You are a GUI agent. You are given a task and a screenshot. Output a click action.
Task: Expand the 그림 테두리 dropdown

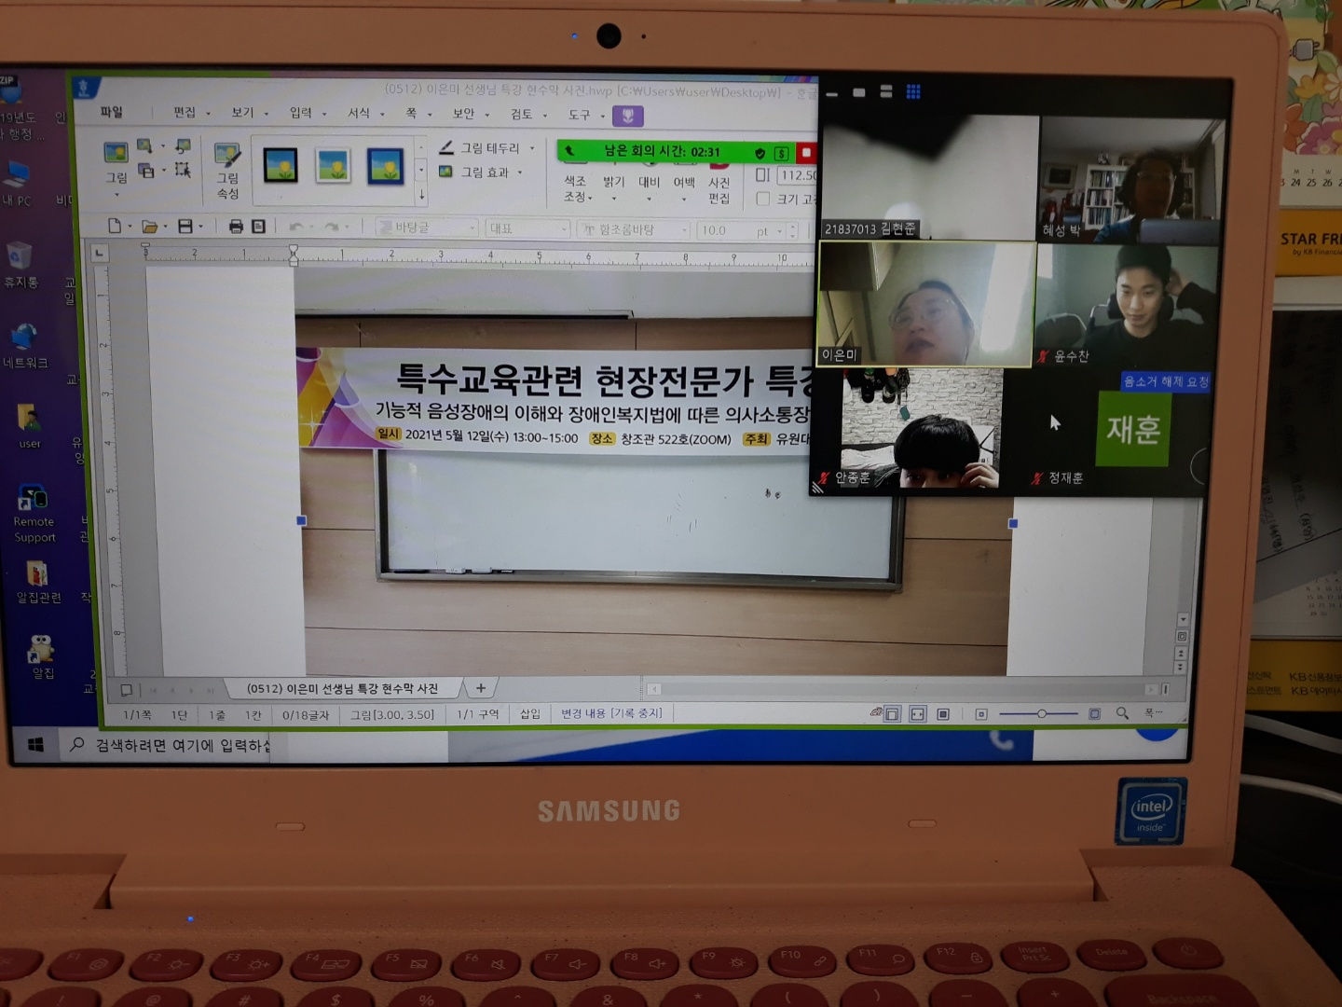tap(532, 148)
